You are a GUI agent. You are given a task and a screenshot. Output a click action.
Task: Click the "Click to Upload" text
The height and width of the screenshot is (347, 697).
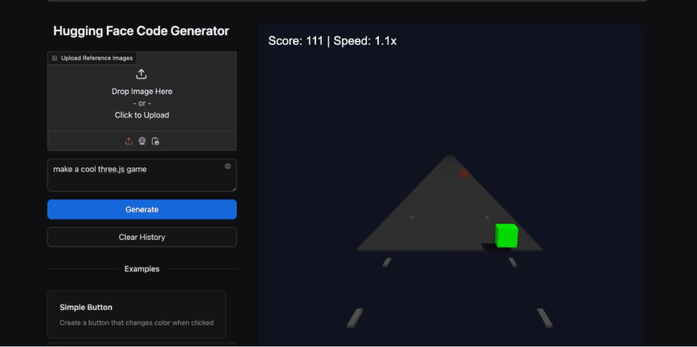click(141, 115)
